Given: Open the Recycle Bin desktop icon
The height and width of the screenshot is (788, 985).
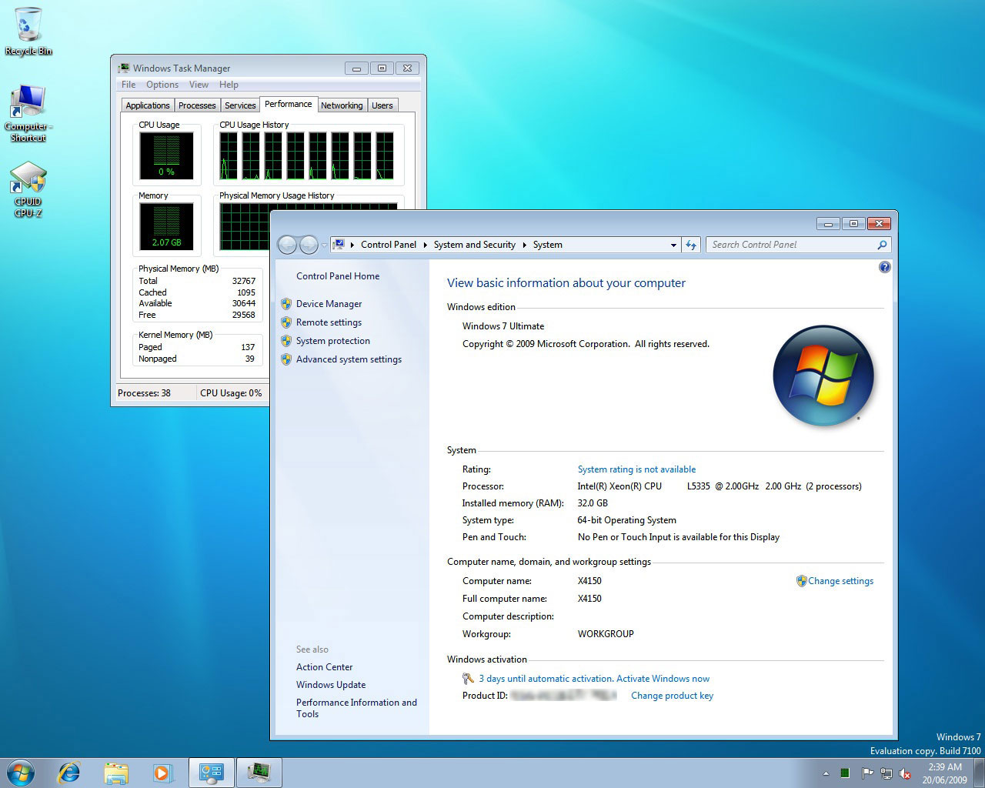Looking at the screenshot, I should [28, 31].
